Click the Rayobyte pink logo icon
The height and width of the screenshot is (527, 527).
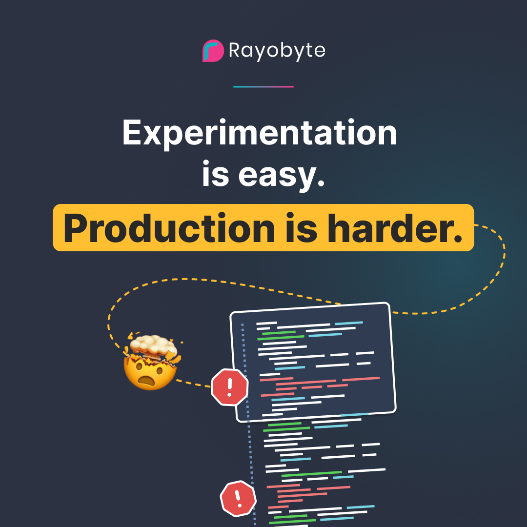tap(213, 51)
